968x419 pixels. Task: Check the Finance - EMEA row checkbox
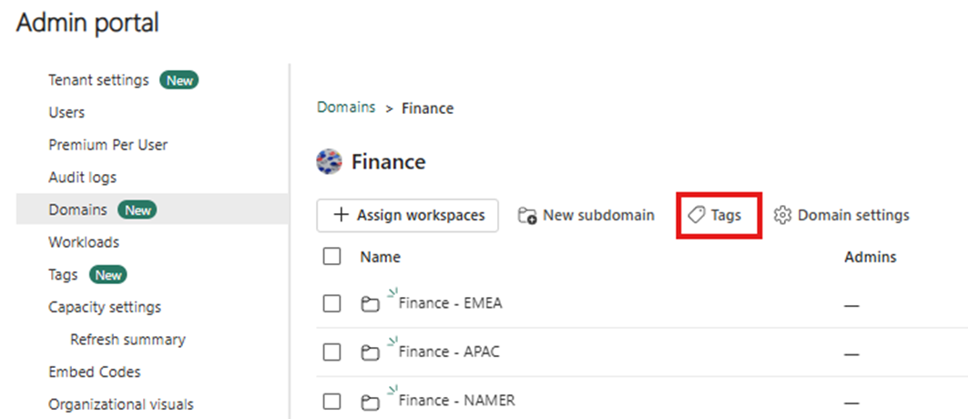[332, 303]
